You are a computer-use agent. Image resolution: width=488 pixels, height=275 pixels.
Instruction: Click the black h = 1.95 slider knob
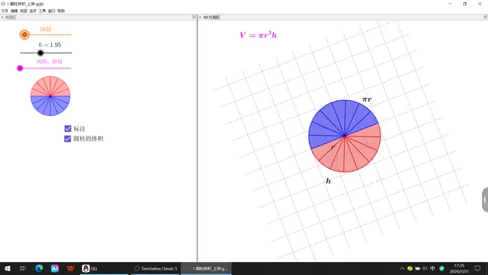click(41, 53)
